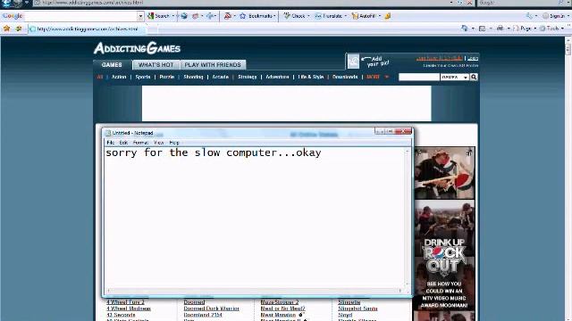Open the Slingshot Santa game link
Viewport: 572px width, 321px height.
[357, 309]
